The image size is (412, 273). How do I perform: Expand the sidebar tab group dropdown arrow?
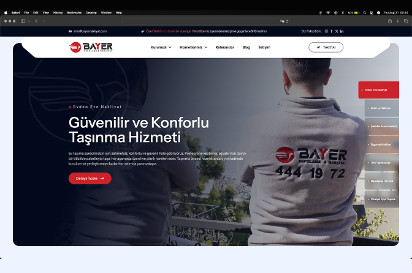(29, 21)
